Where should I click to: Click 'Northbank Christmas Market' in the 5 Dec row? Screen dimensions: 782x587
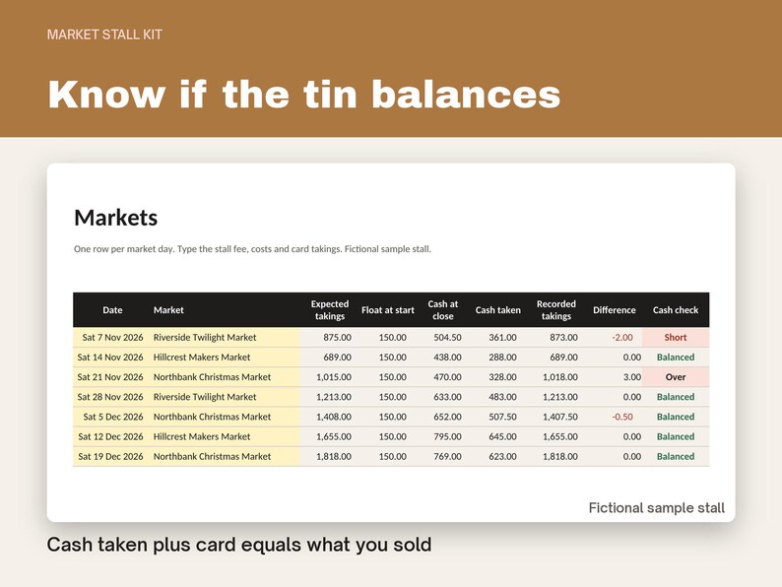click(x=212, y=417)
